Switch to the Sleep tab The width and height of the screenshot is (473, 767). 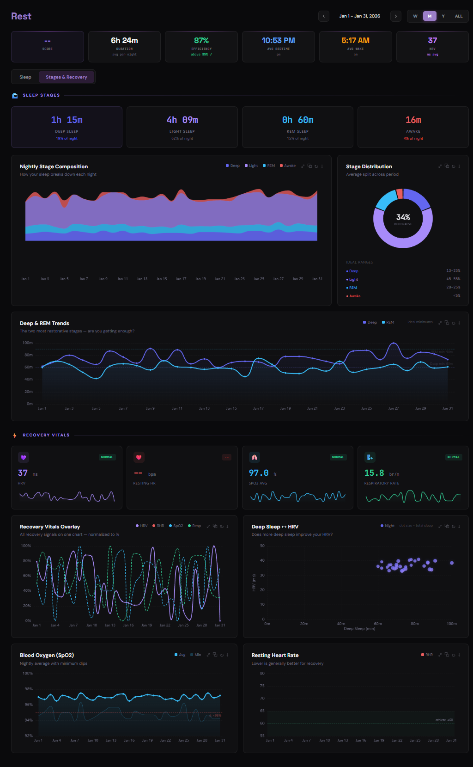tap(25, 77)
